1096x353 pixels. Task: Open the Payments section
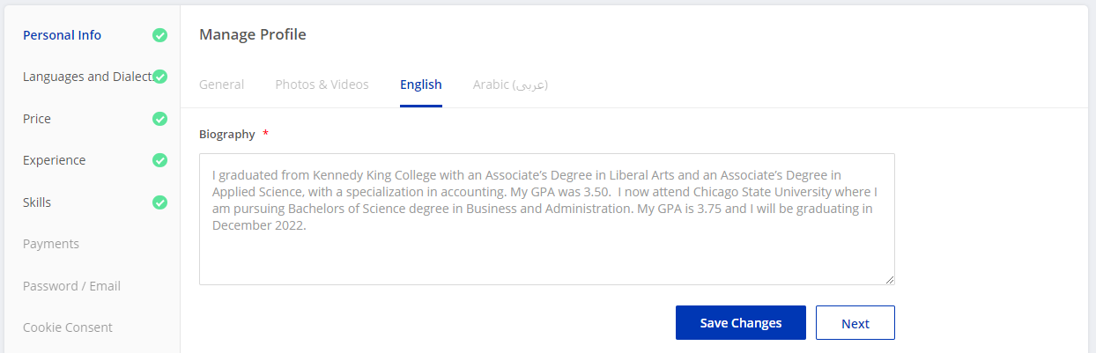(51, 244)
